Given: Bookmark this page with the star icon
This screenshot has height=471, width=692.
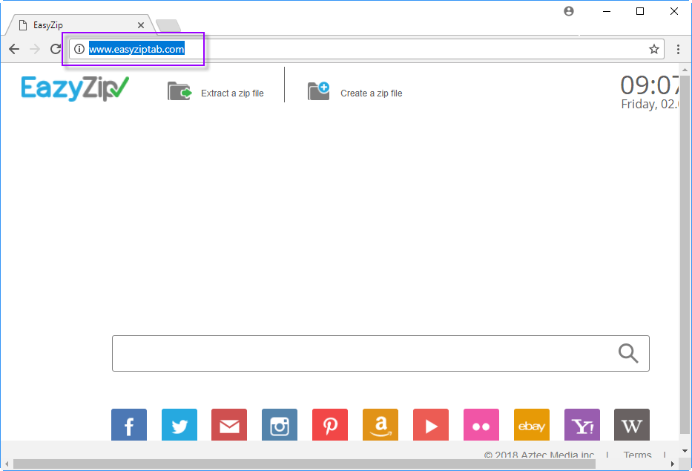Looking at the screenshot, I should (654, 49).
